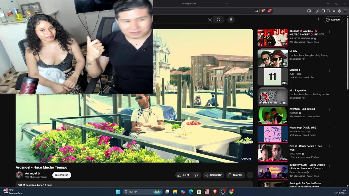This screenshot has width=349, height=196.
Task: Open options menu for Arcángel Pa' Que La Pases
Action: pos(329,184)
